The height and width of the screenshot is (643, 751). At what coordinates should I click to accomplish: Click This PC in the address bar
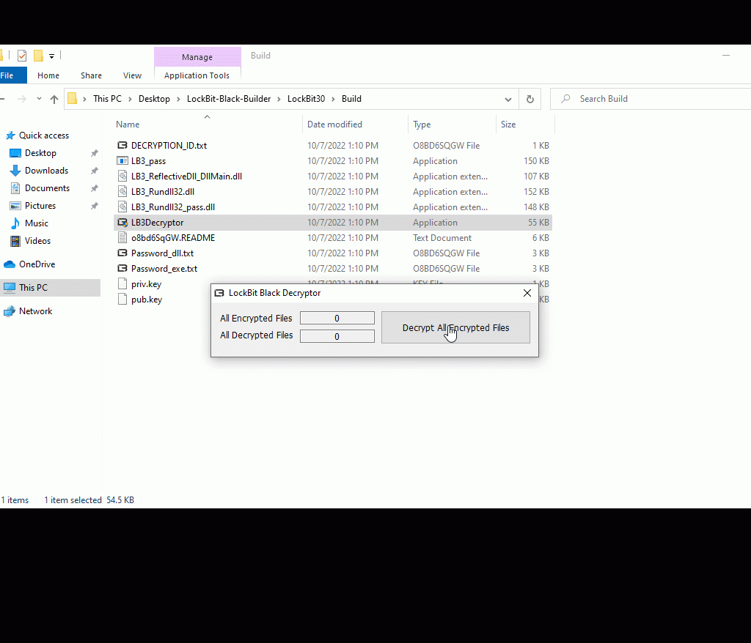(107, 99)
